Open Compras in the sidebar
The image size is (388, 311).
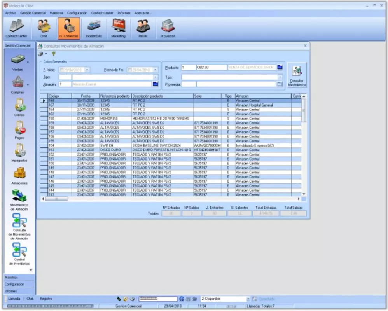click(x=18, y=85)
